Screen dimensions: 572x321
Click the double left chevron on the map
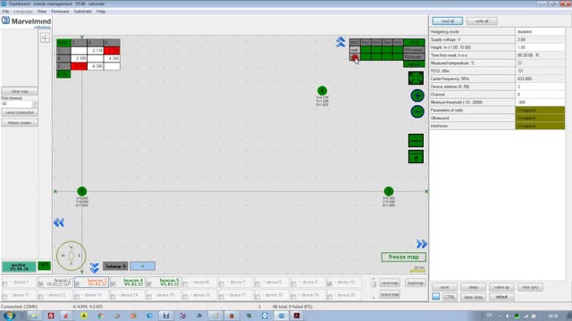point(59,223)
